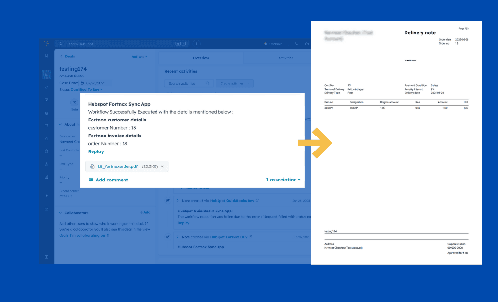498x302 pixels.
Task: Click 'order Number : 18' text
Action: (108, 144)
